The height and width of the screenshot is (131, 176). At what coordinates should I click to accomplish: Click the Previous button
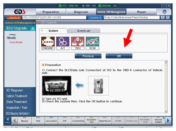[88, 56]
